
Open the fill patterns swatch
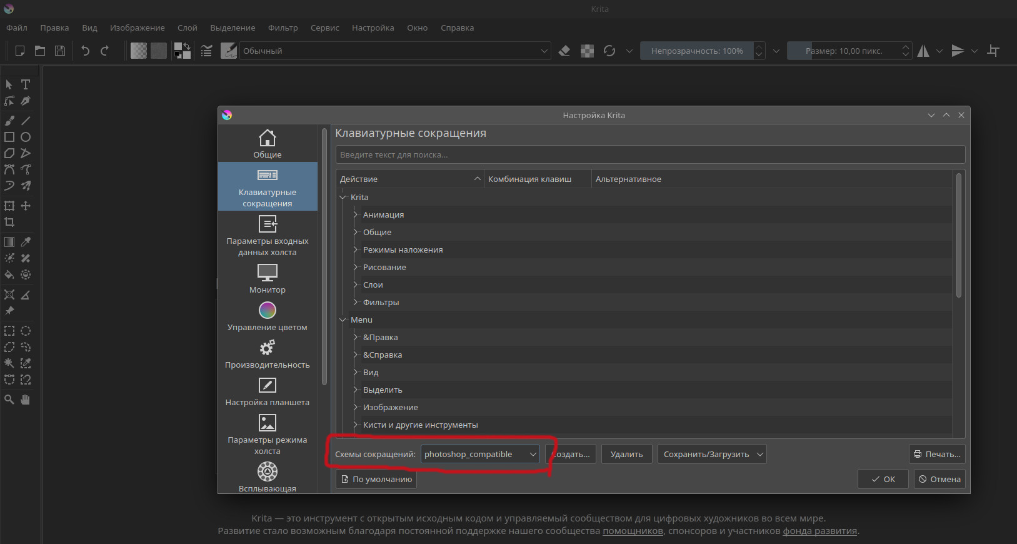159,51
